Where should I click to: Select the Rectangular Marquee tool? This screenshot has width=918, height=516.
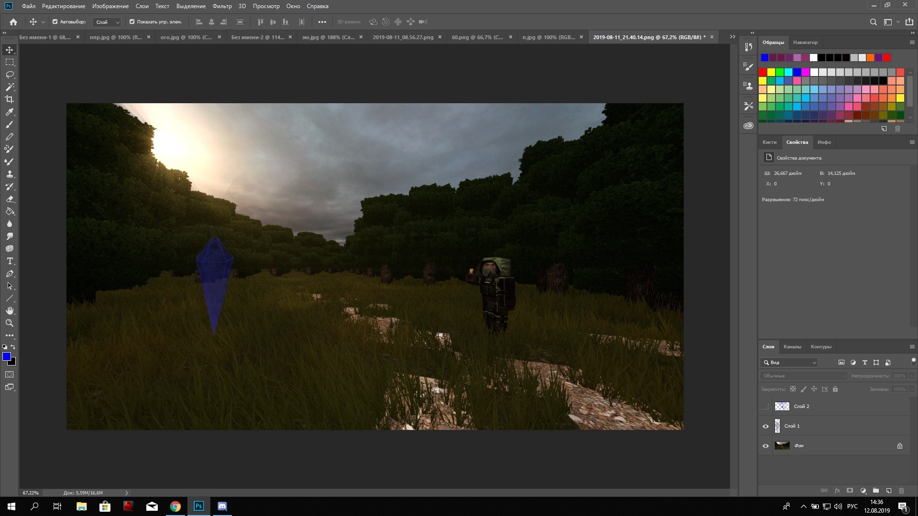click(x=10, y=63)
